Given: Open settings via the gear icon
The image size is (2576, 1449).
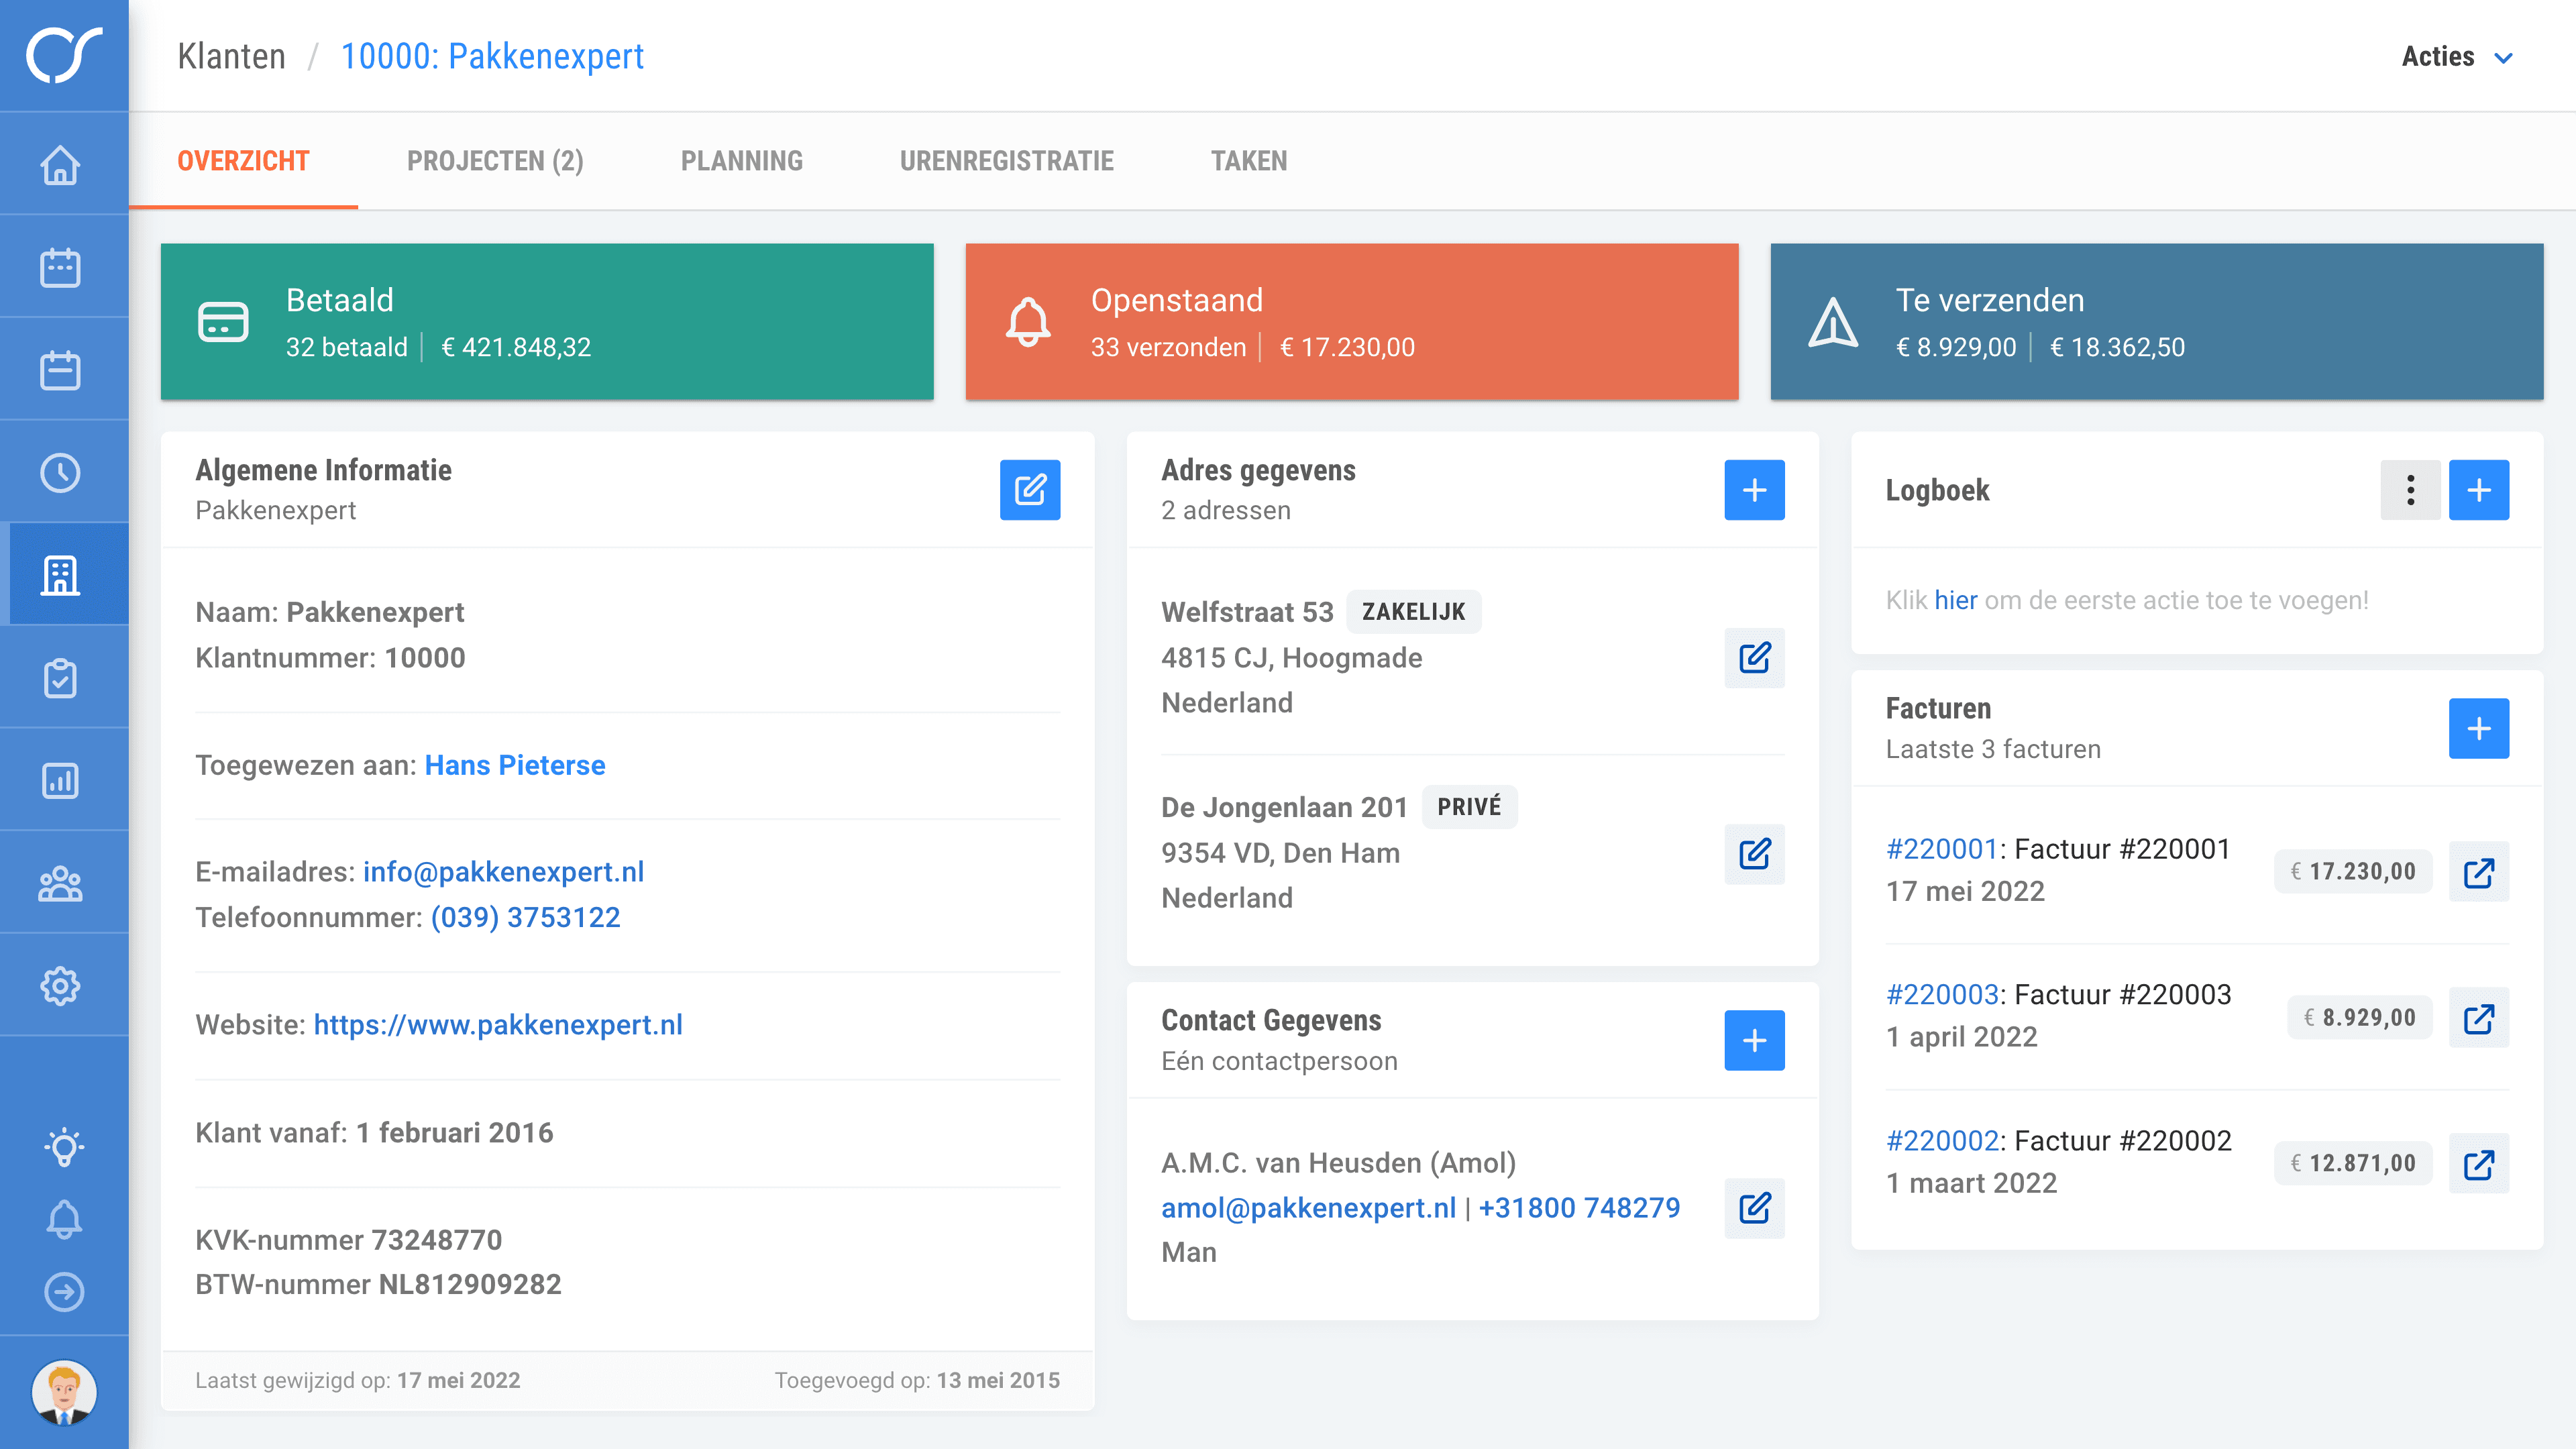Looking at the screenshot, I should pyautogui.click(x=62, y=985).
